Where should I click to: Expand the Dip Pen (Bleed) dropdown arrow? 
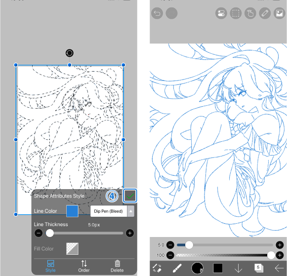(x=131, y=211)
